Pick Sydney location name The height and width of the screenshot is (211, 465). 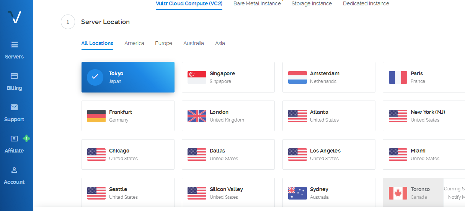319,189
